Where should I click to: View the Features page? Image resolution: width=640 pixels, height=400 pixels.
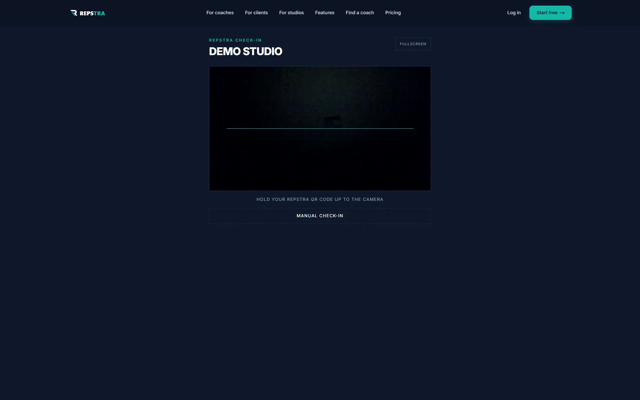pyautogui.click(x=325, y=13)
